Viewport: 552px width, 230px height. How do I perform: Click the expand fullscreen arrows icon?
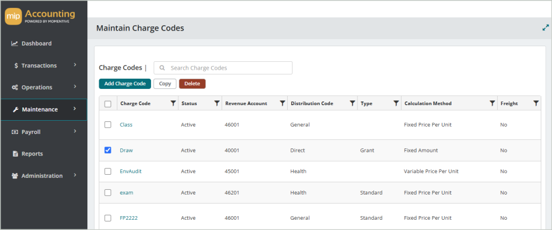545,28
